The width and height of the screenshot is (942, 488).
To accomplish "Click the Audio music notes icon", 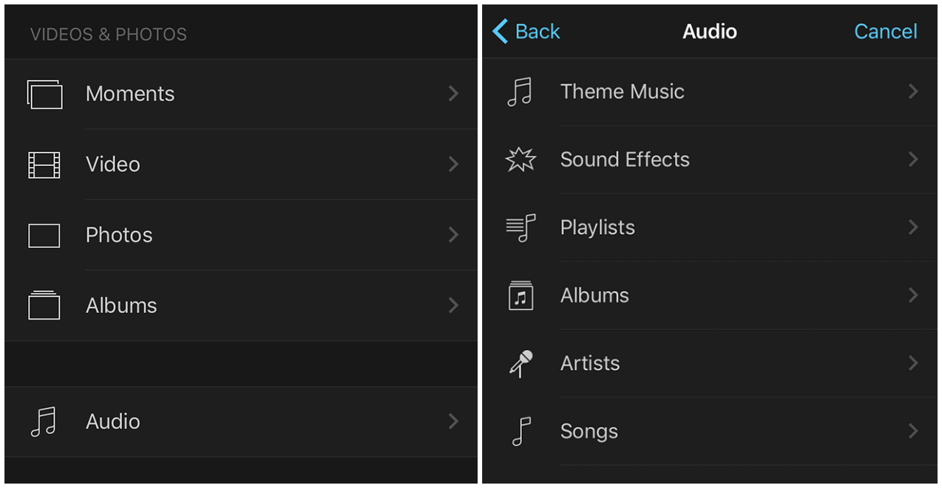I will 44,422.
